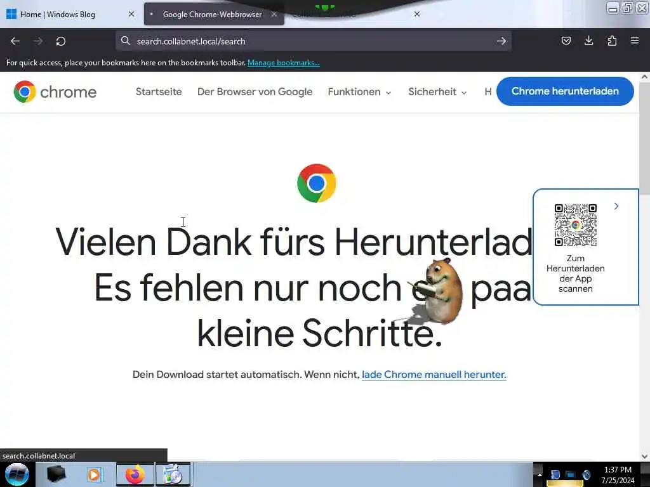Expand the Funktionen dropdown

click(x=359, y=91)
